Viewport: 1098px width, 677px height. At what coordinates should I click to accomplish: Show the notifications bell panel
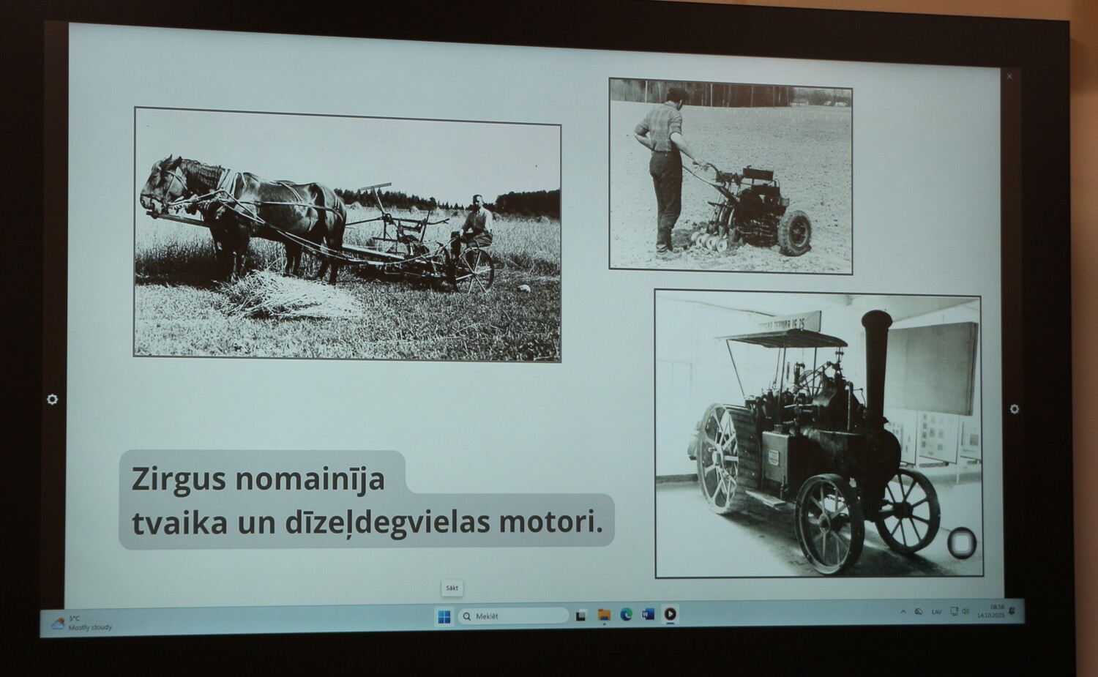pyautogui.click(x=1012, y=610)
